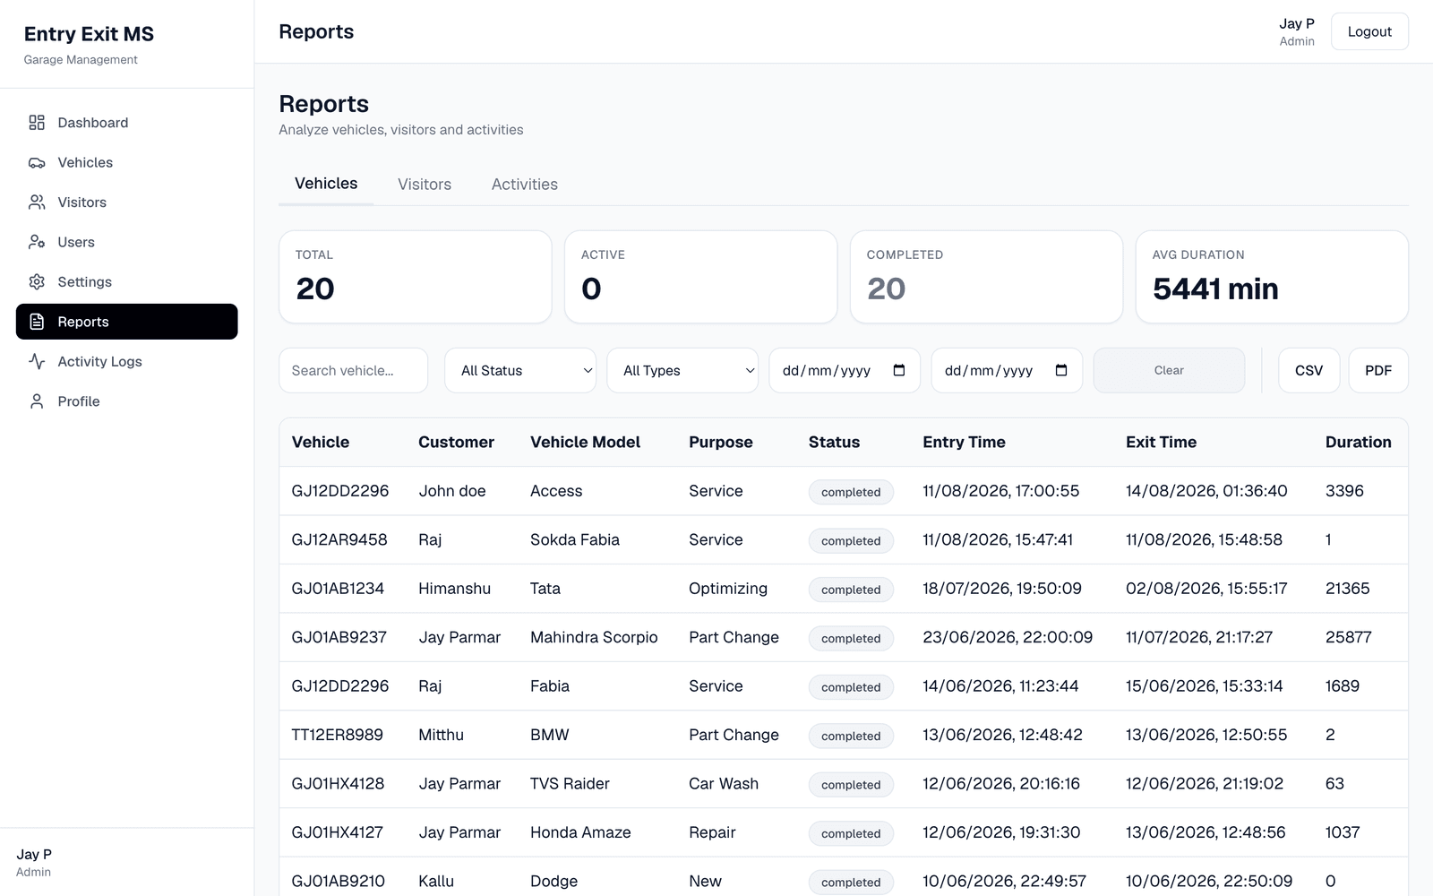The image size is (1433, 896).
Task: Click the Purpose column header
Action: [x=721, y=442]
